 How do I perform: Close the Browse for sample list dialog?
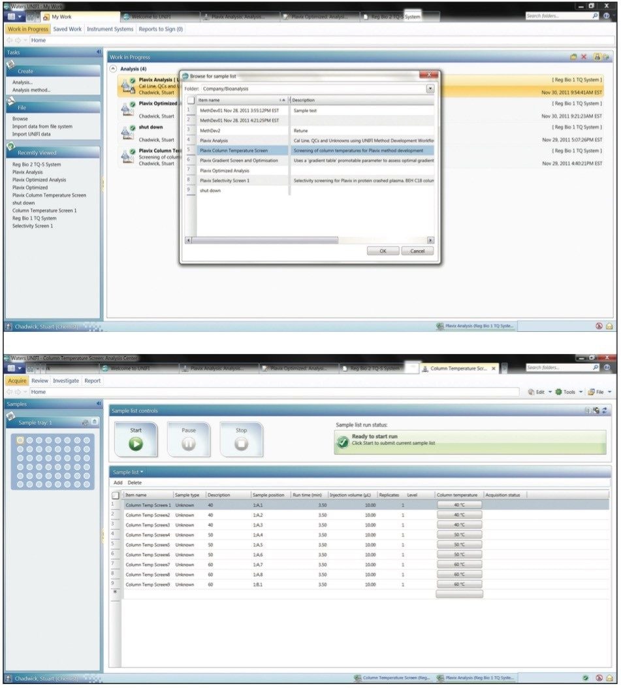(429, 74)
